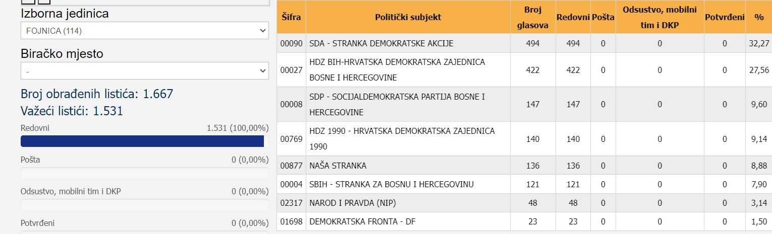Click the Politički subjekt column header
The height and width of the screenshot is (234, 772).
point(408,17)
